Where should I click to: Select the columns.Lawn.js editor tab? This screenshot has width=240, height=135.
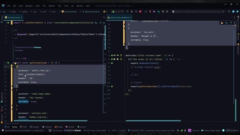[x=13, y=18]
